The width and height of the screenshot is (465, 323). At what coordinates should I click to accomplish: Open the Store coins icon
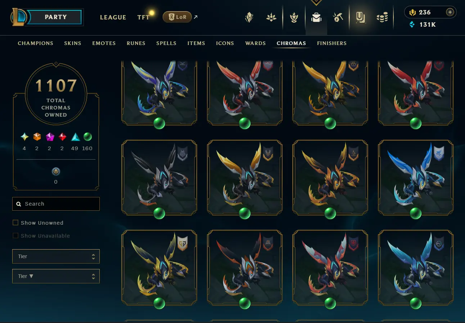coord(382,17)
